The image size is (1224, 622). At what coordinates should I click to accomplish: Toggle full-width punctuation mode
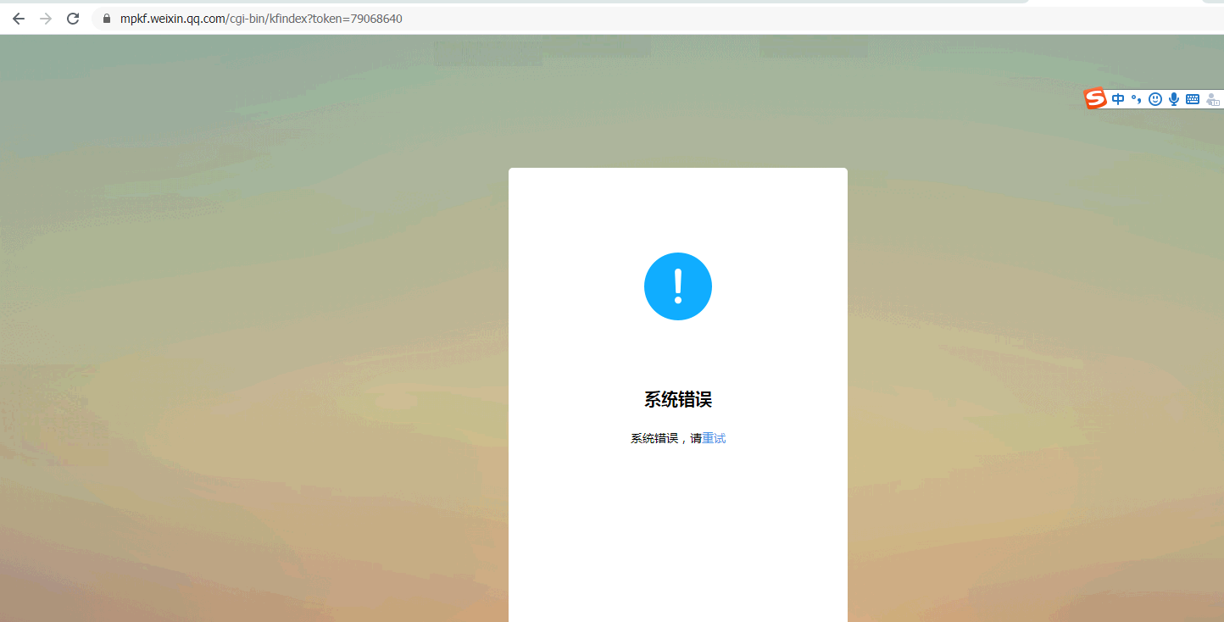[x=1137, y=98]
